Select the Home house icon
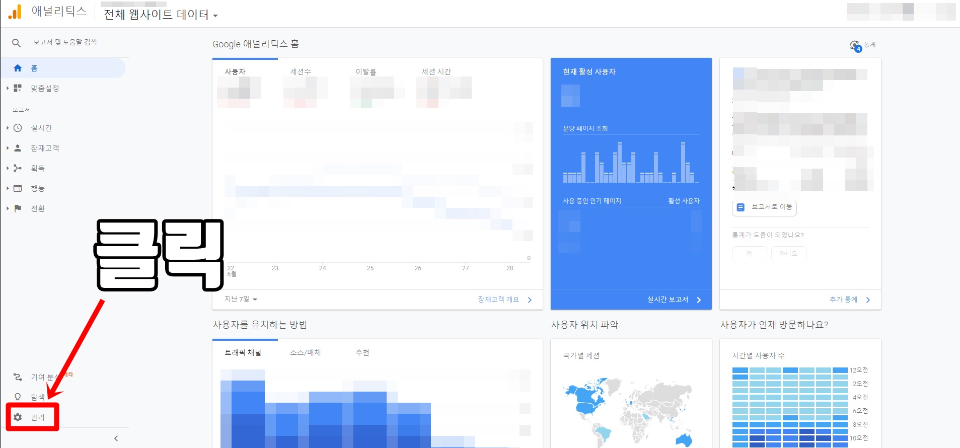This screenshot has width=960, height=448. [18, 68]
